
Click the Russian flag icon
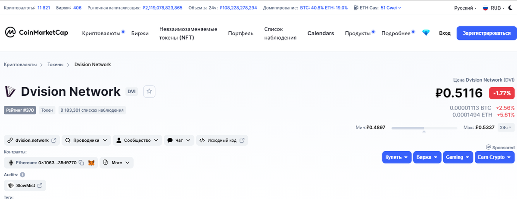tap(485, 8)
